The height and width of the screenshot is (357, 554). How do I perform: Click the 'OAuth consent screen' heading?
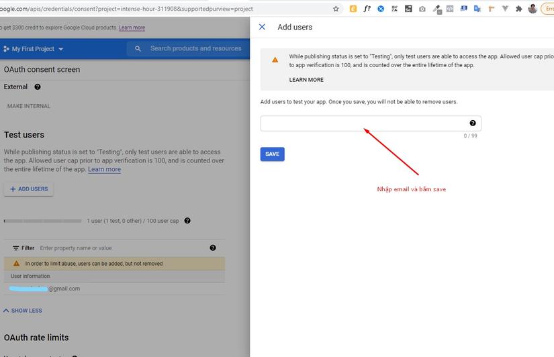pyautogui.click(x=42, y=70)
